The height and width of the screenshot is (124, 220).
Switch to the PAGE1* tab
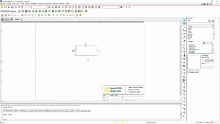pos(16,19)
